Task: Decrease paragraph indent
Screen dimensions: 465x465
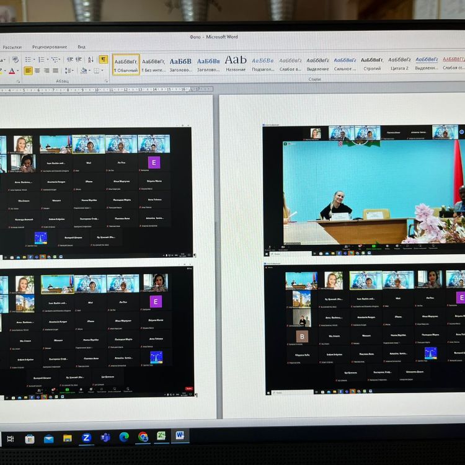Action: [70, 60]
